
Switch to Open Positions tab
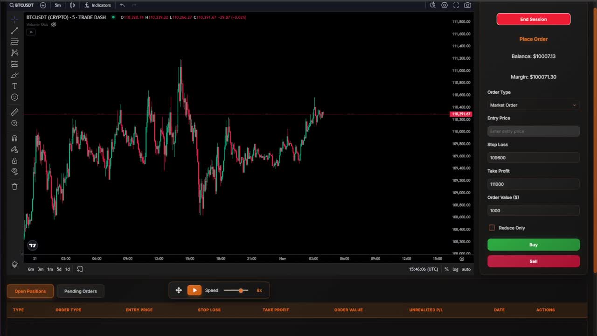tap(30, 291)
